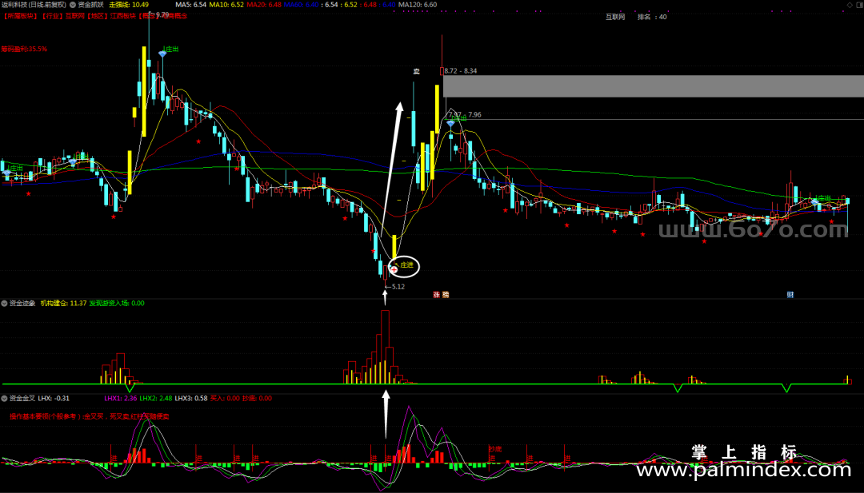This screenshot has width=864, height=493.
Task: Click the blue diamond icon near 7.97 - 7.96
Action: [x=450, y=124]
